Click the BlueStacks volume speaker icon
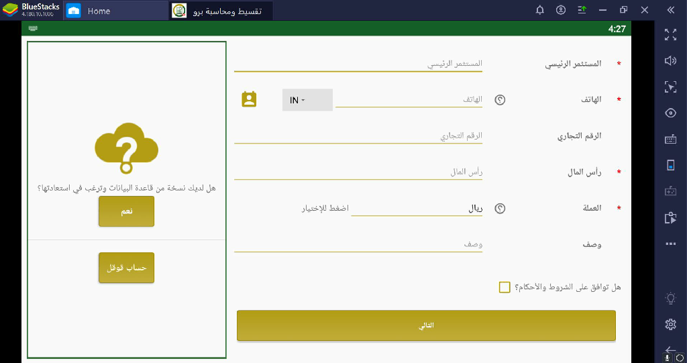 pyautogui.click(x=670, y=60)
